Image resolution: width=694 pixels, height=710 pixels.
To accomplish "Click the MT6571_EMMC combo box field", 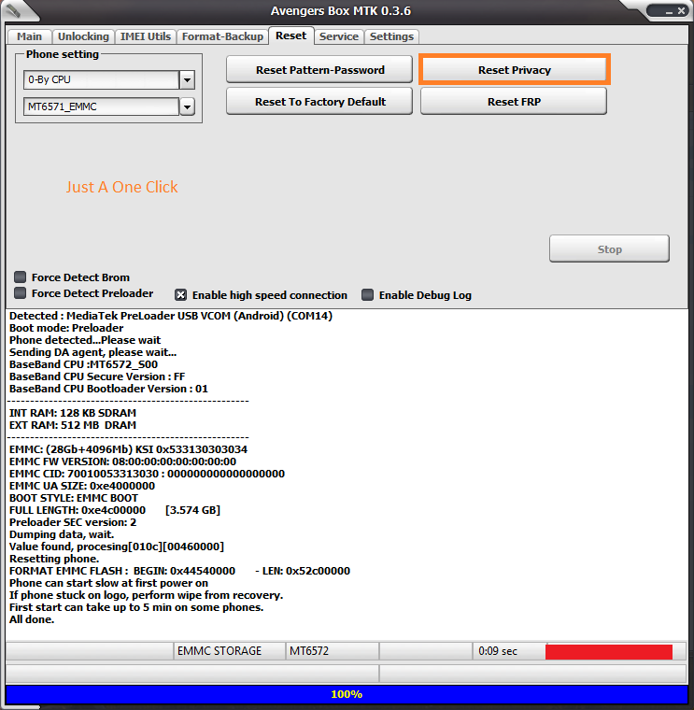I will (x=102, y=106).
